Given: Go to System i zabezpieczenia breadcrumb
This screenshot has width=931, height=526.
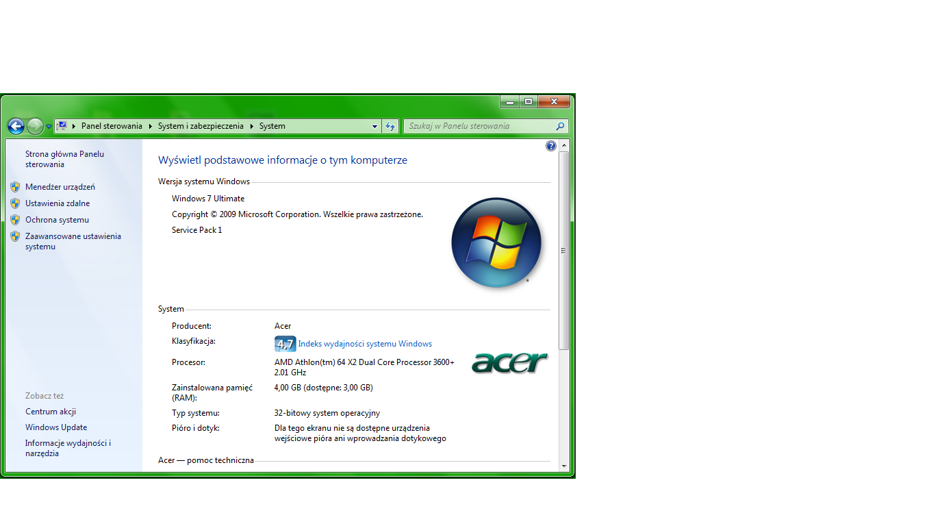Looking at the screenshot, I should point(201,126).
